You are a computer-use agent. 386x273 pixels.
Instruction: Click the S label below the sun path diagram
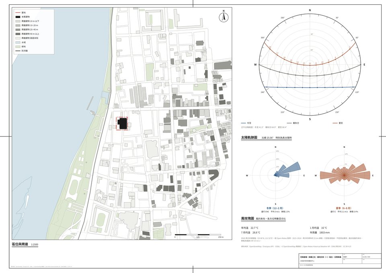(x=310, y=119)
